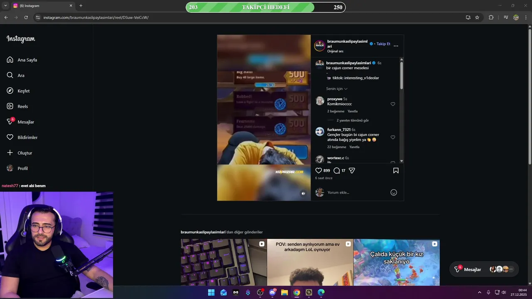532x299 pixels.
Task: Click the Instagram logo
Action: point(21,39)
